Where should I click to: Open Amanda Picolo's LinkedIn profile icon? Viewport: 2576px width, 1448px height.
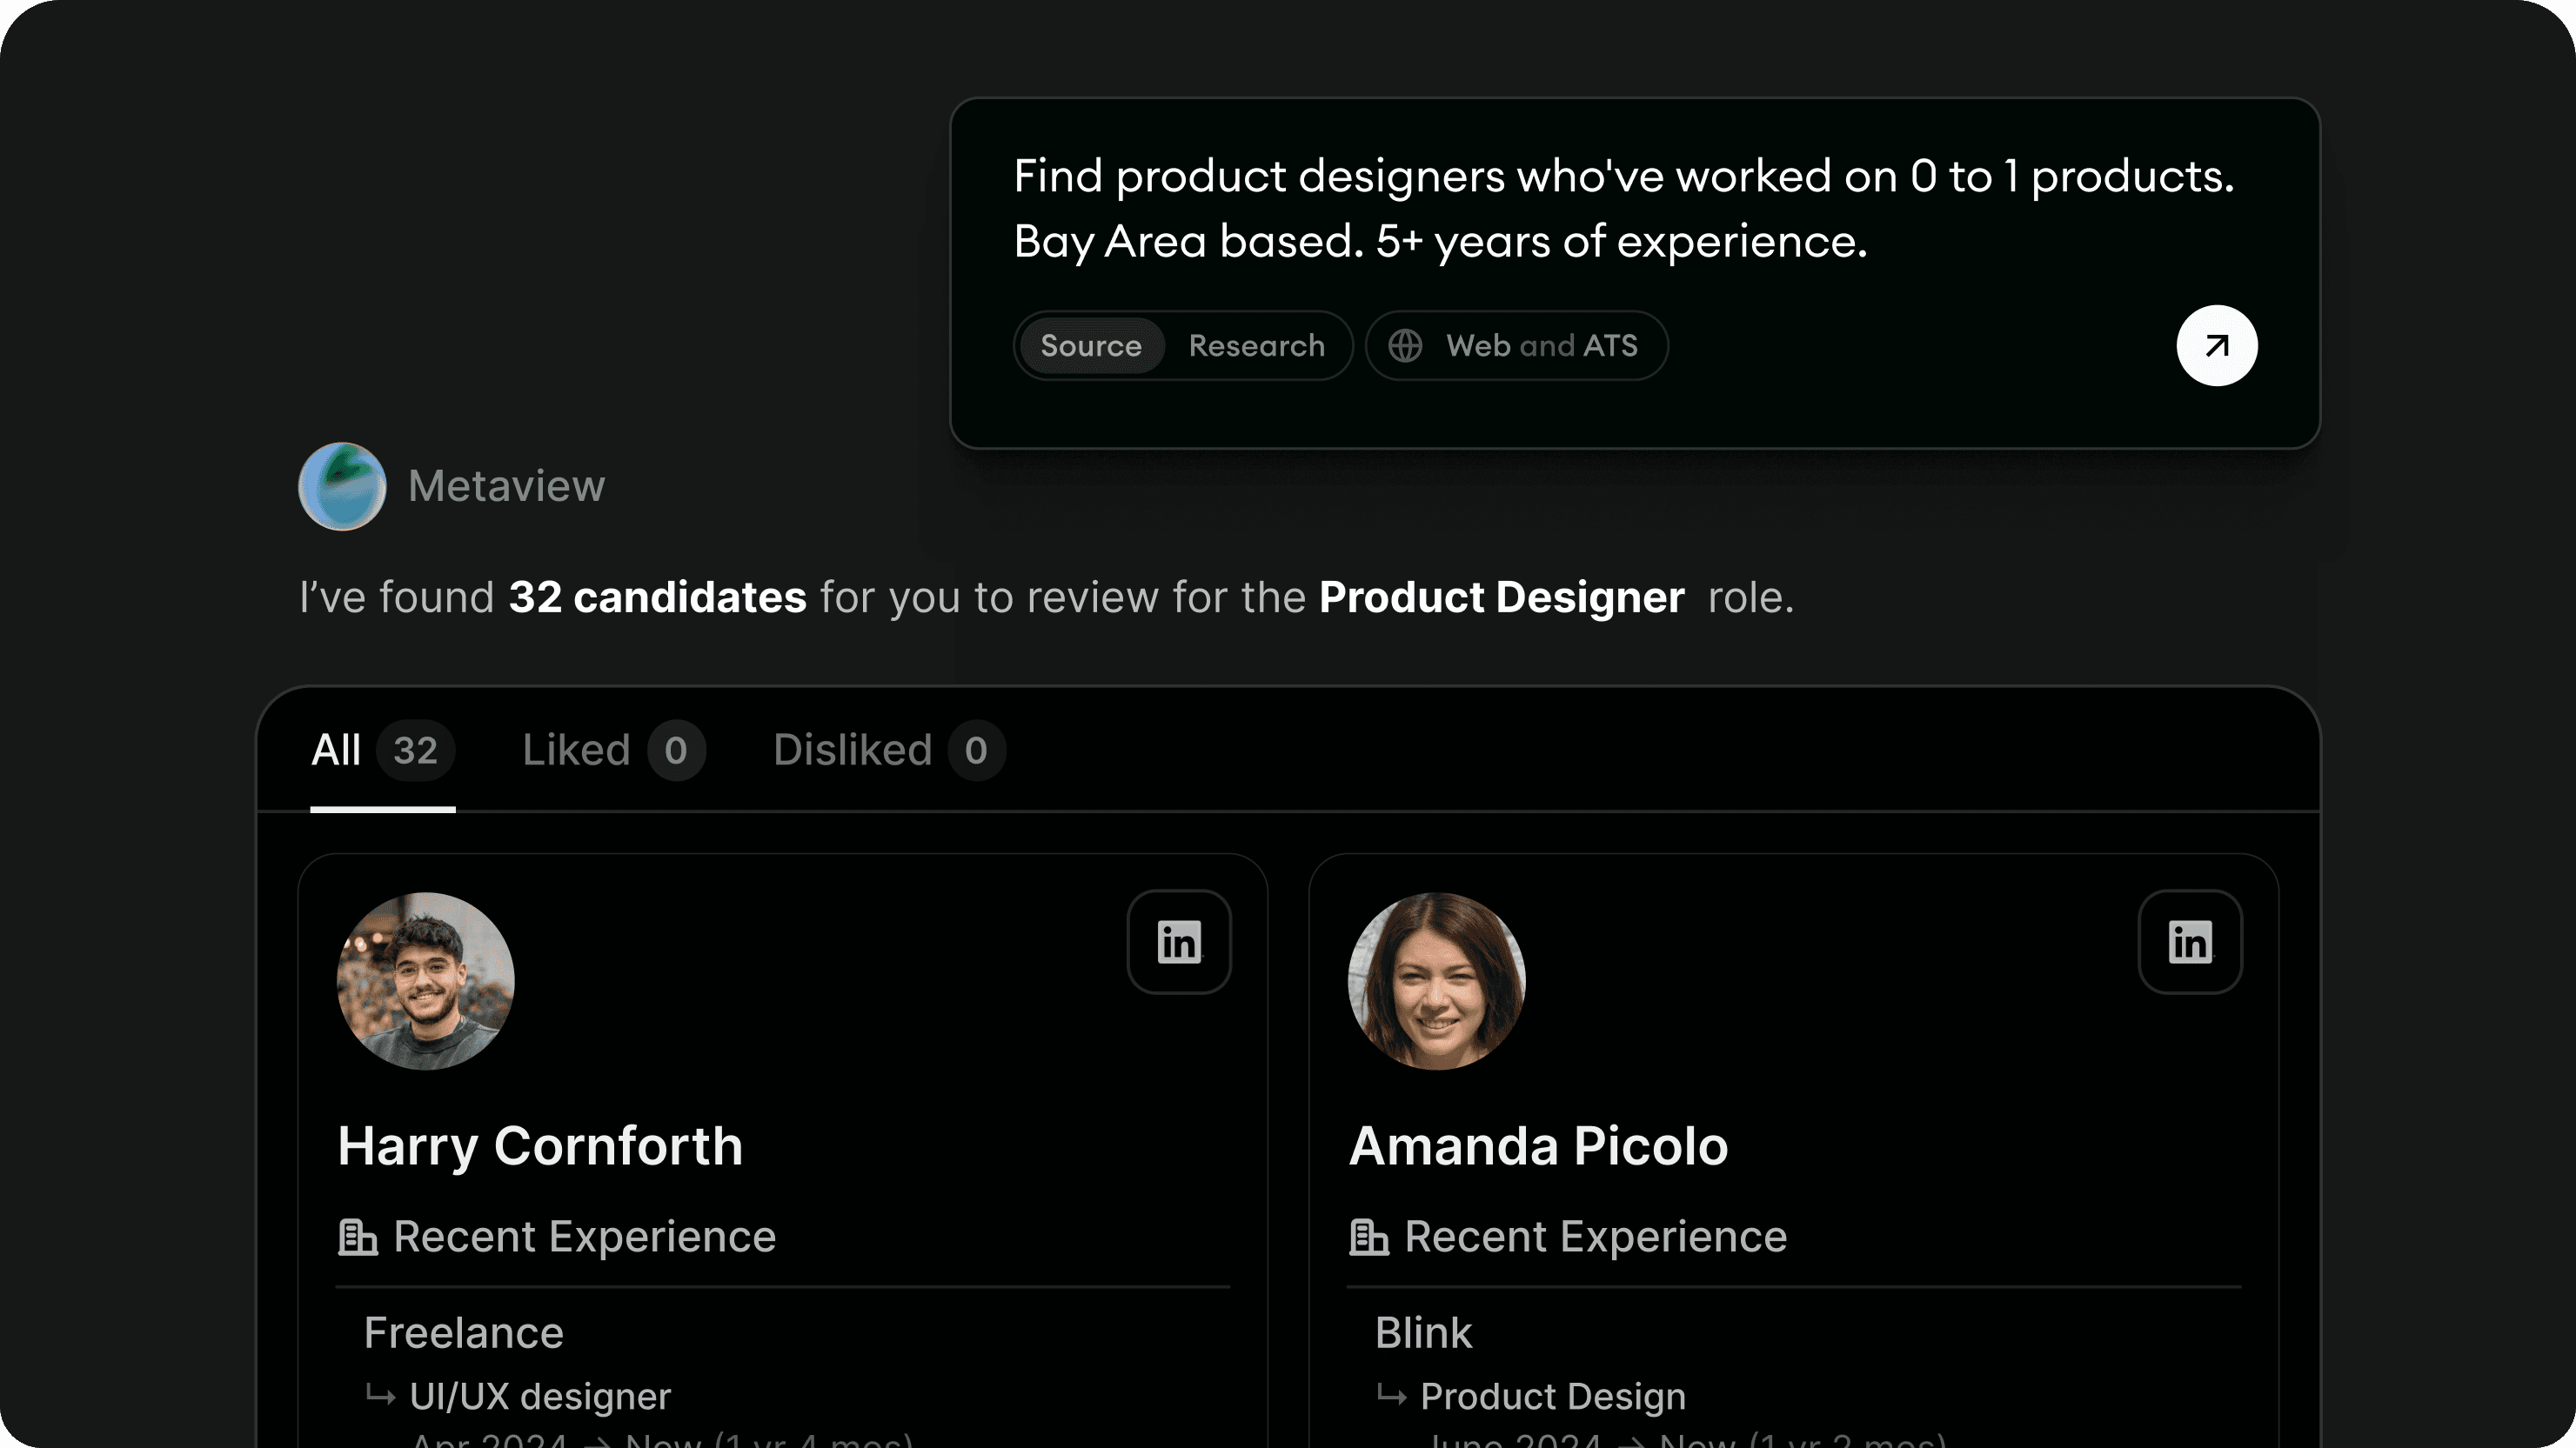[2189, 941]
